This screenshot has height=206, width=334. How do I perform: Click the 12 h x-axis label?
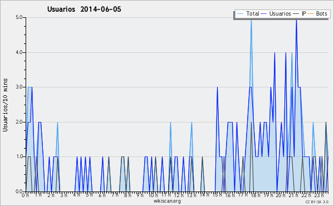click(x=179, y=195)
